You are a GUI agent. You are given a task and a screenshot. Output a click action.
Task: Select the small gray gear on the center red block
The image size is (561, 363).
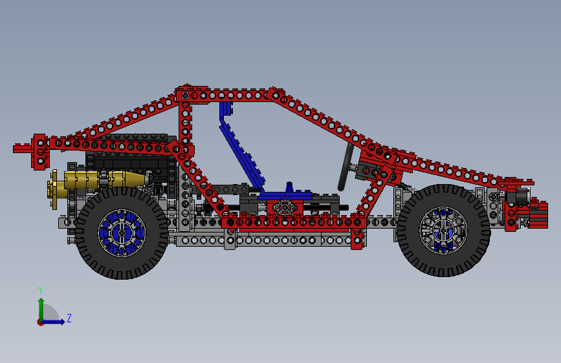[285, 207]
